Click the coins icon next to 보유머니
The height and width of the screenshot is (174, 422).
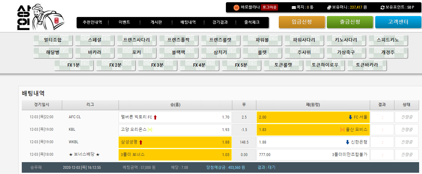[329, 7]
